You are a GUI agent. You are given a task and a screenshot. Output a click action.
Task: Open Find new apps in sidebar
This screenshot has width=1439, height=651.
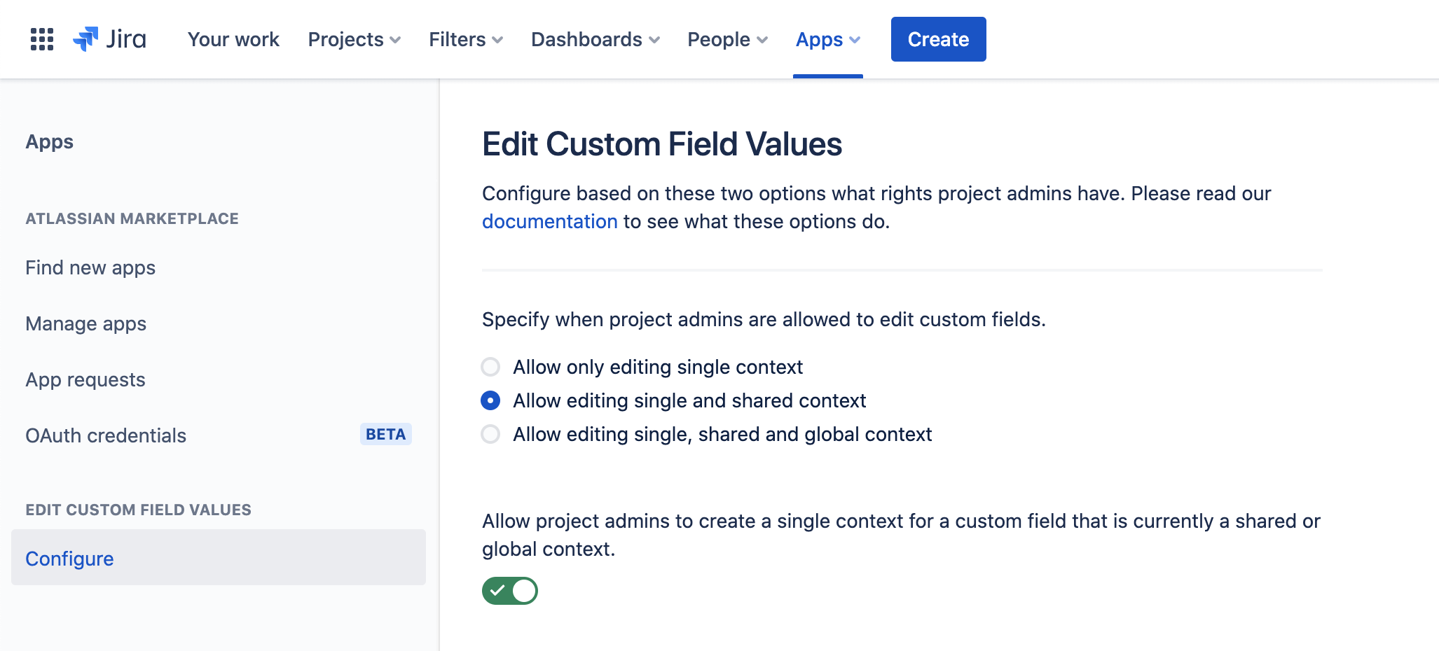pyautogui.click(x=90, y=267)
